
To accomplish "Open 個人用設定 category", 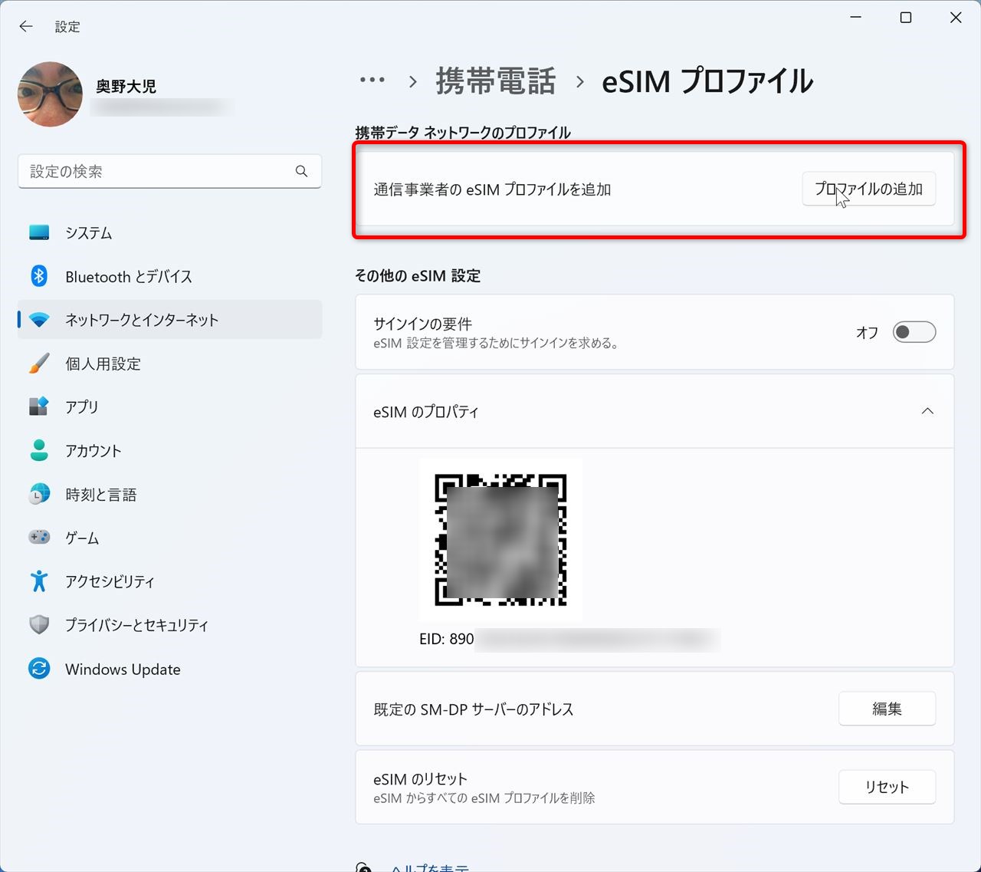I will point(169,364).
